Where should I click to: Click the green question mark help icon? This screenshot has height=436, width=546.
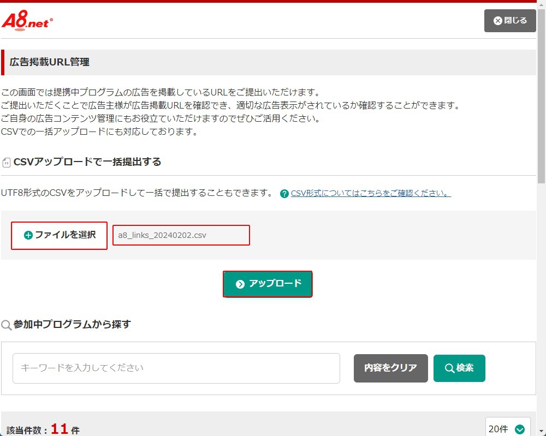pyautogui.click(x=284, y=194)
